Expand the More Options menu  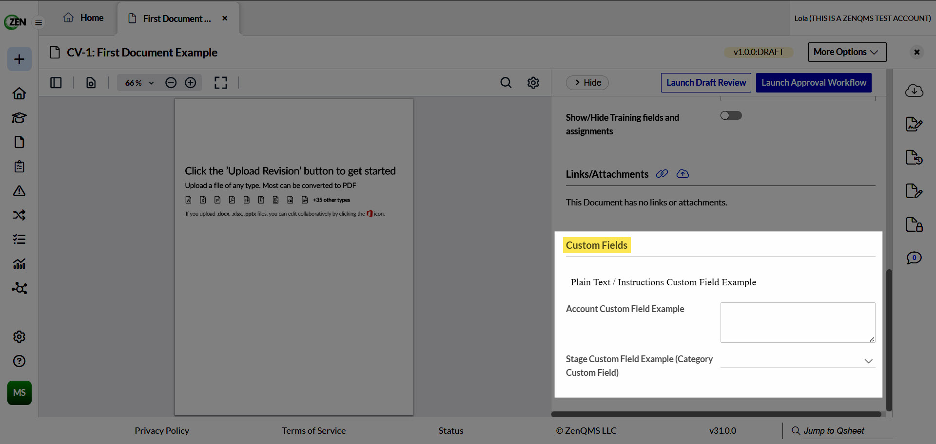coord(847,52)
